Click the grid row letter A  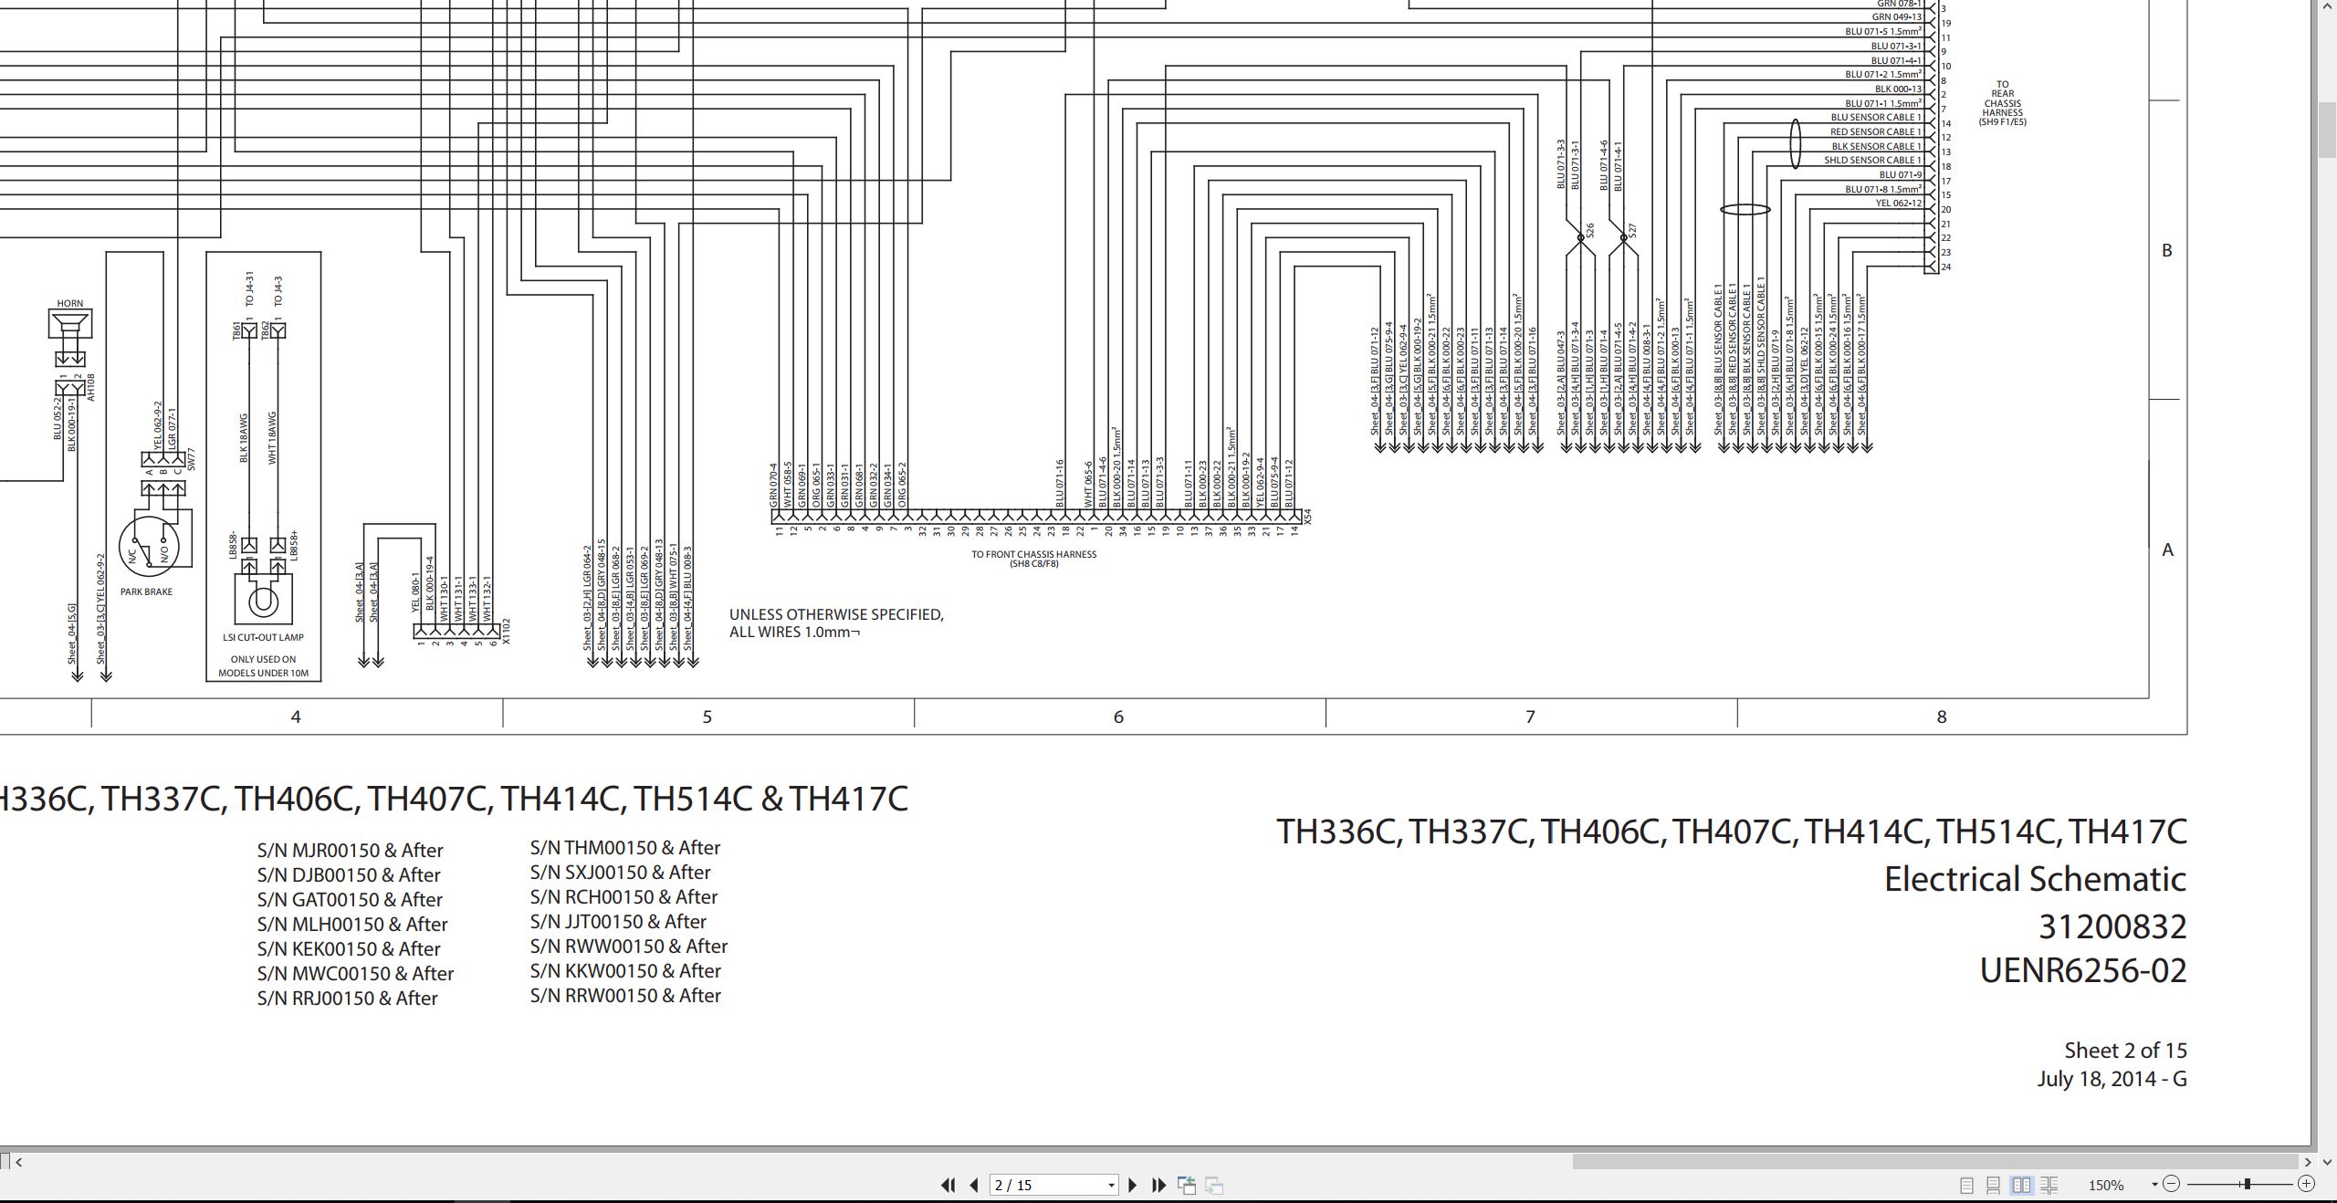(x=2167, y=549)
